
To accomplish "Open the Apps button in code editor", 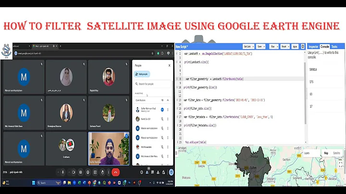I will [x=295, y=47].
